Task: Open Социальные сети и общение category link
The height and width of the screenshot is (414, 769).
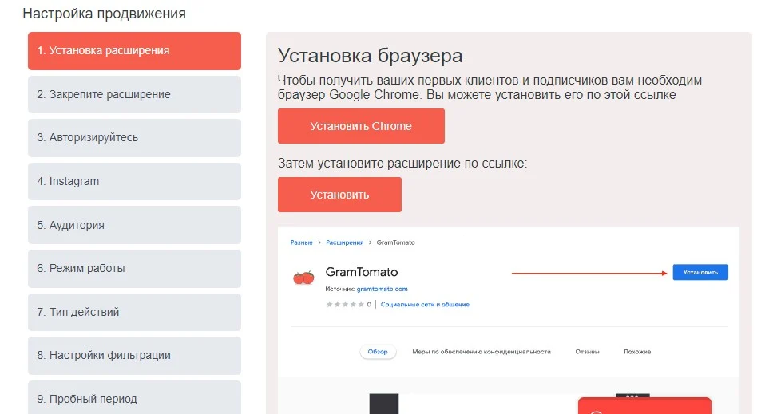Action: [x=425, y=304]
